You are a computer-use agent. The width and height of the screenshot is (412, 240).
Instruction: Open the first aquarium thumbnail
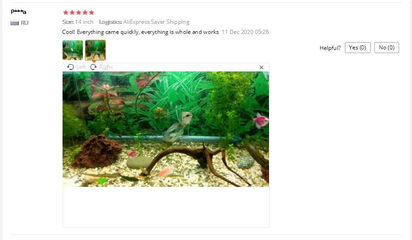[x=73, y=50]
